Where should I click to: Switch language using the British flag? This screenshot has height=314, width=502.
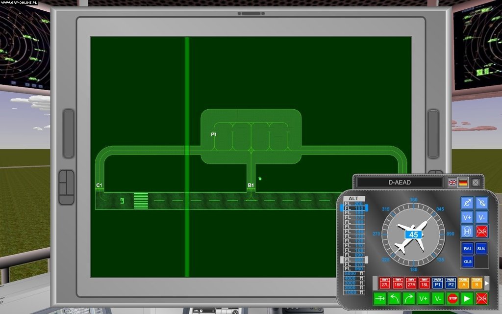452,183
